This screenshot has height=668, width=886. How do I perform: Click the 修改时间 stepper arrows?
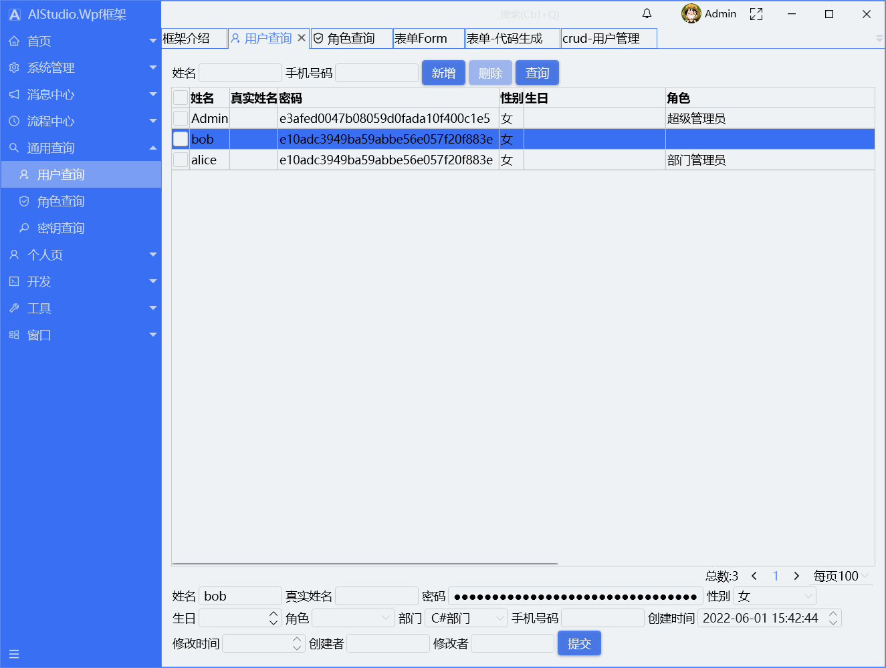point(297,643)
